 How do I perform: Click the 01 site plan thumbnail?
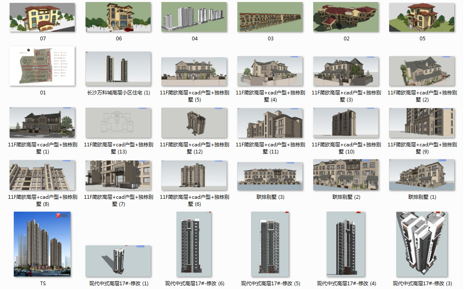click(x=42, y=66)
